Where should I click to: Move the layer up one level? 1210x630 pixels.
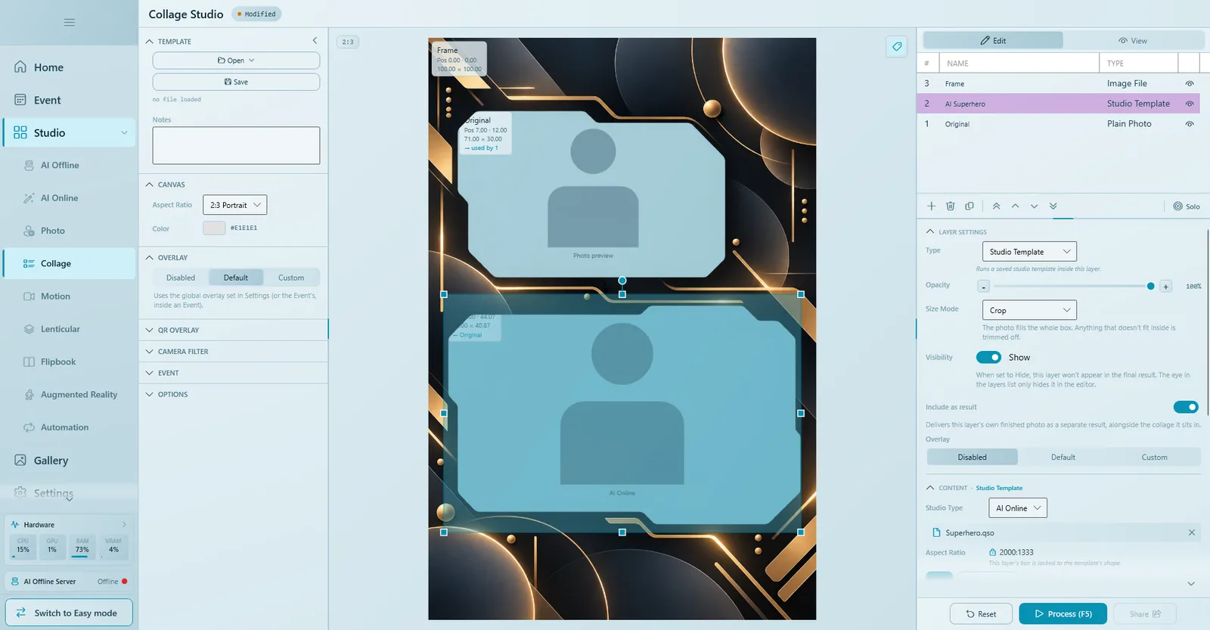(1016, 206)
